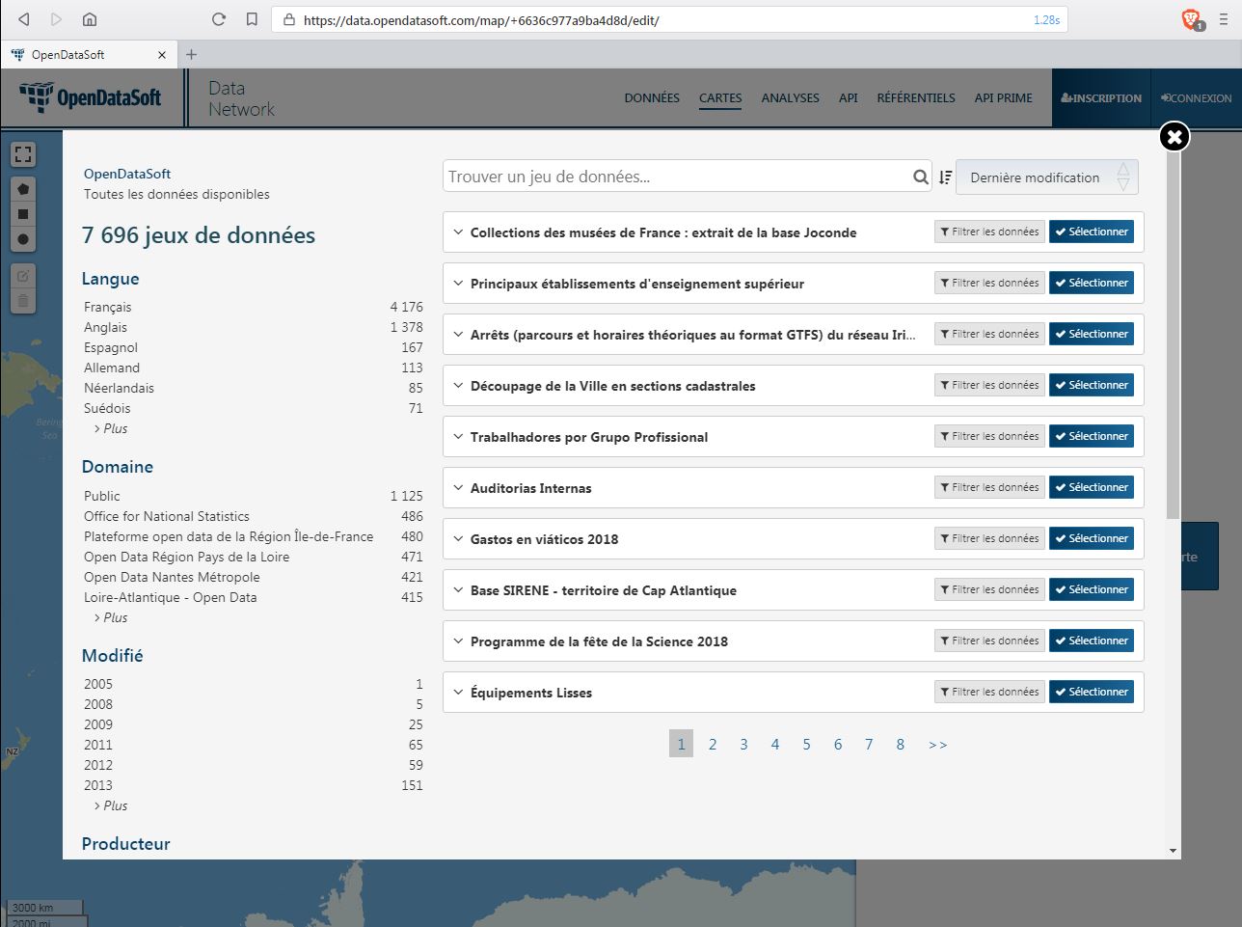Select the polygon drawing tool

click(x=23, y=189)
